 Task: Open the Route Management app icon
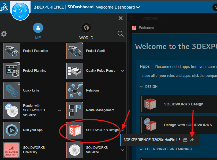(75, 111)
